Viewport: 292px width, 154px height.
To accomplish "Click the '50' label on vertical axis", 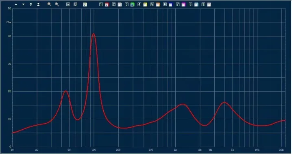I will (9, 9).
